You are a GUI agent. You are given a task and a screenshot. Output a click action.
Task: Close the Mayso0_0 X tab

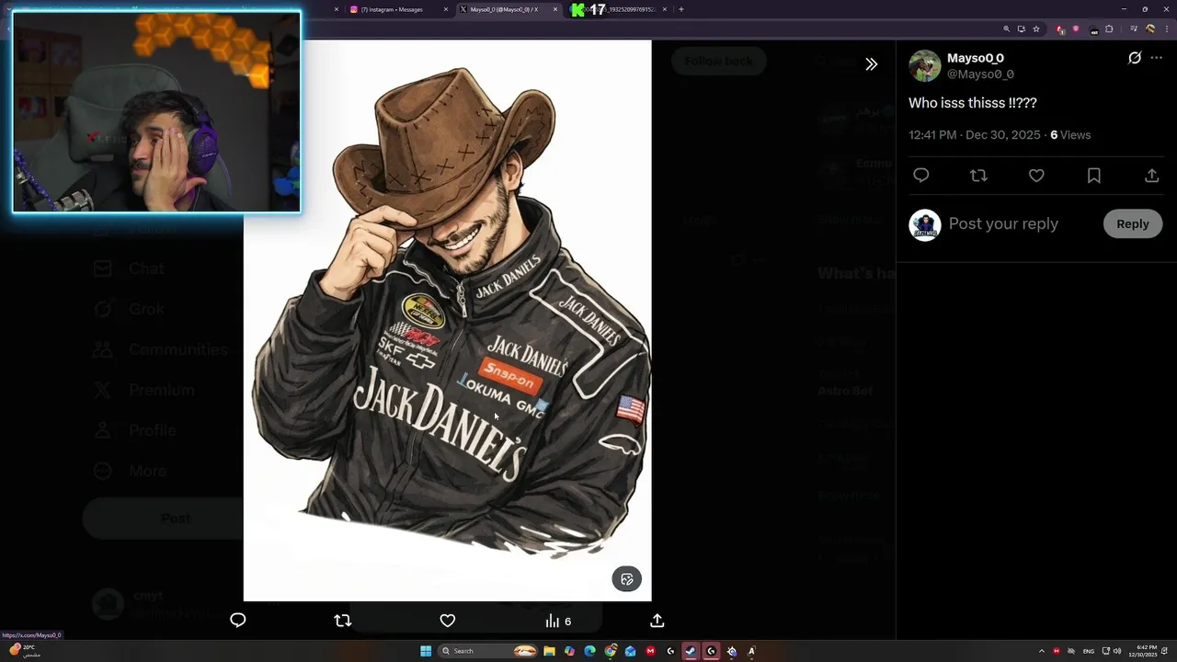tap(555, 9)
